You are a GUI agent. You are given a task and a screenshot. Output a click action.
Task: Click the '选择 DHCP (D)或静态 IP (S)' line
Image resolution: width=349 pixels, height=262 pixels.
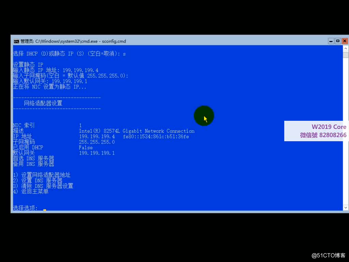click(x=69, y=54)
